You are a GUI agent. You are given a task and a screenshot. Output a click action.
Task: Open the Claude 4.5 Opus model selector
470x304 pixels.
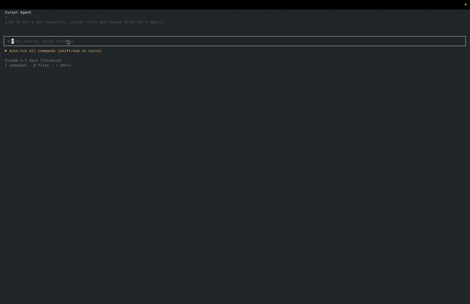[x=22, y=60]
